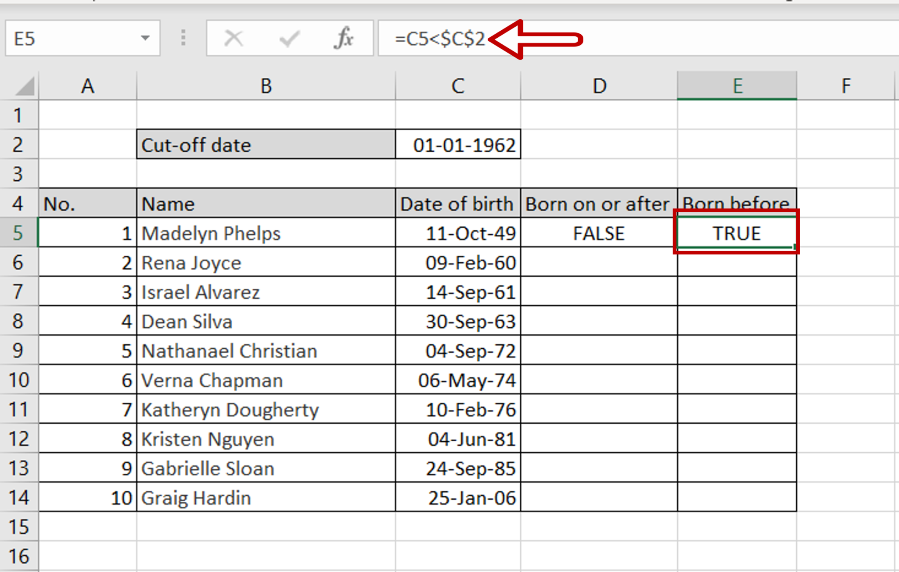Select the cell containing TRUE

click(736, 233)
